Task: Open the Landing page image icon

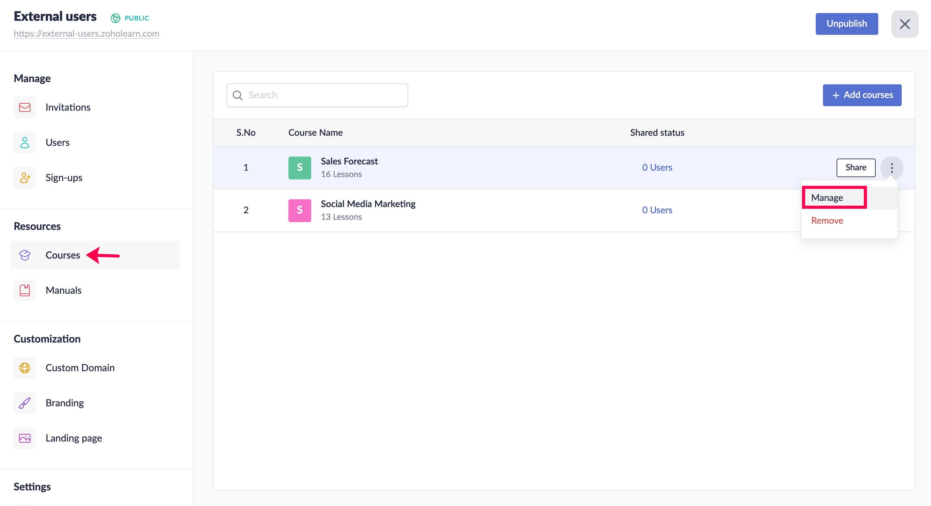Action: pos(24,438)
